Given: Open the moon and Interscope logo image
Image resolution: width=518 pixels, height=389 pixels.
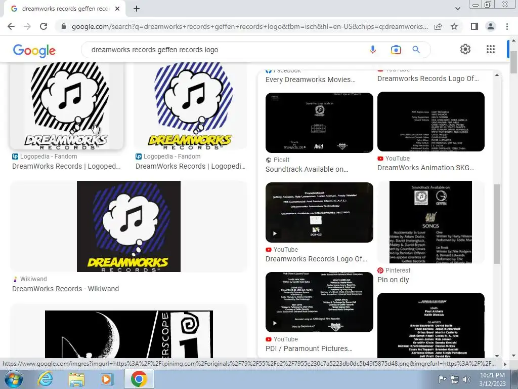Looking at the screenshot, I should (128, 333).
